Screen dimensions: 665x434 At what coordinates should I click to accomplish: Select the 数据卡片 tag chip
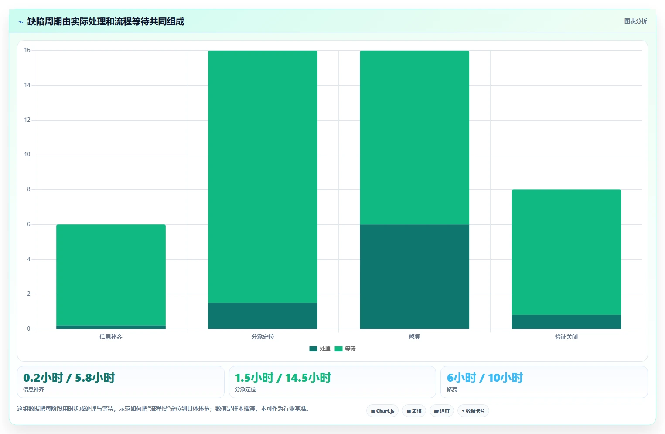[473, 411]
